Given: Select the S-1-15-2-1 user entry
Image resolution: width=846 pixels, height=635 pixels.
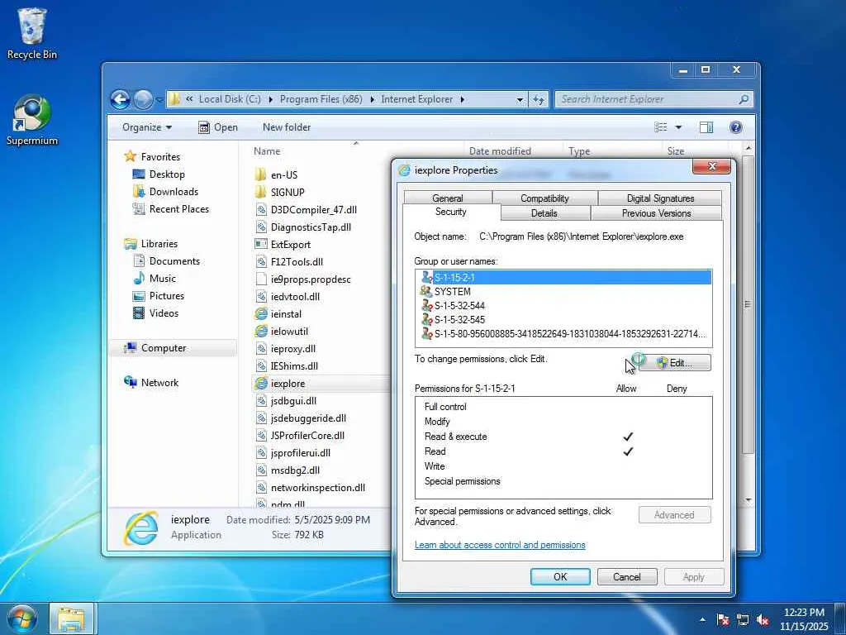Looking at the screenshot, I should (x=563, y=278).
